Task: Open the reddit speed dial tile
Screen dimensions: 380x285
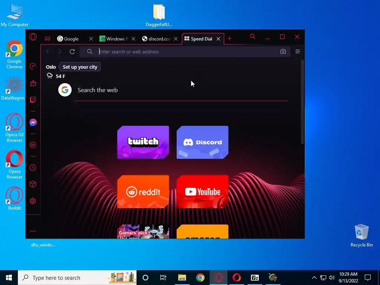Action: [143, 192]
